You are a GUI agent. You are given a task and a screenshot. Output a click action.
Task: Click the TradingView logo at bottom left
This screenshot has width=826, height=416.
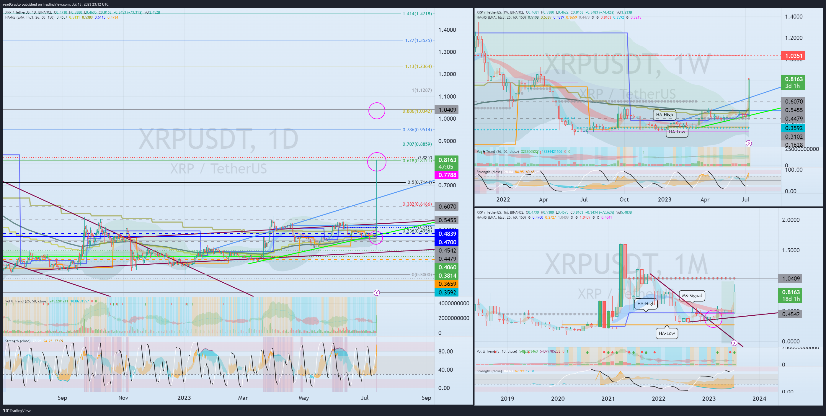pos(17,411)
